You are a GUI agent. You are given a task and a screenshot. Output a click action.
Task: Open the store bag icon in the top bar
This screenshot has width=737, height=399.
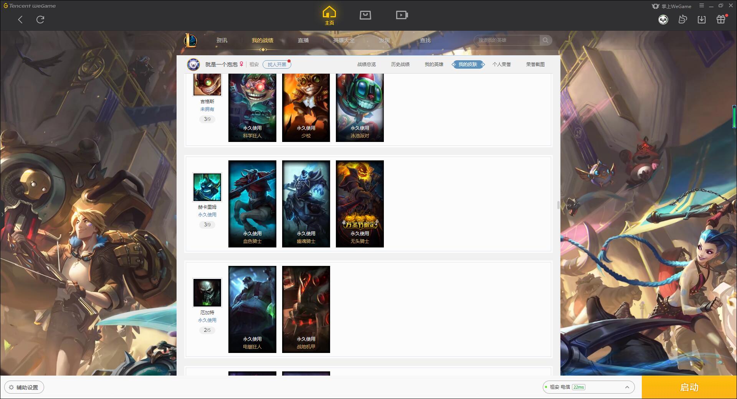pos(365,15)
